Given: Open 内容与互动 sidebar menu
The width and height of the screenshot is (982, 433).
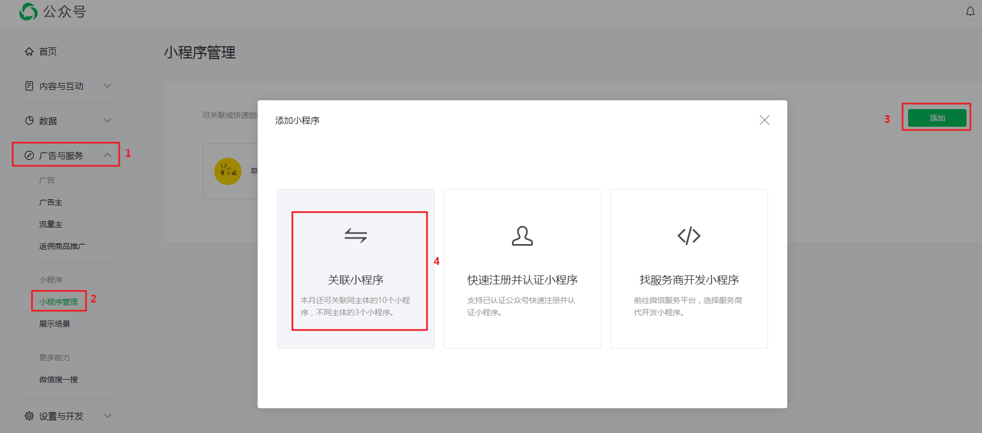Looking at the screenshot, I should [61, 86].
